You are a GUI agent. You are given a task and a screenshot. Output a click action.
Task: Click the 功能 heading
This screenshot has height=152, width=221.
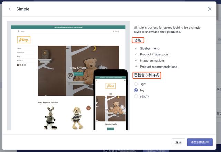point(137,40)
